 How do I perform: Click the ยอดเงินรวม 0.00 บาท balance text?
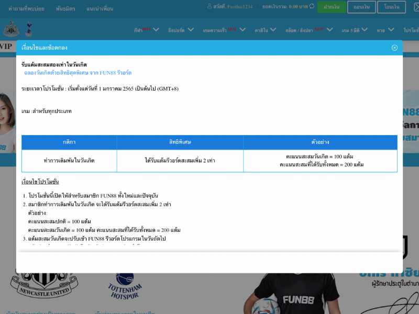[x=285, y=7]
